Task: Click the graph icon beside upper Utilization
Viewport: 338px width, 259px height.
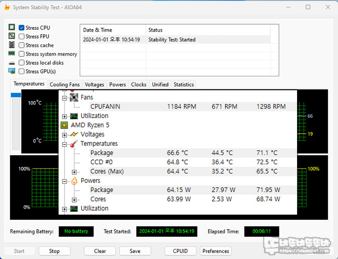Action: pos(74,116)
